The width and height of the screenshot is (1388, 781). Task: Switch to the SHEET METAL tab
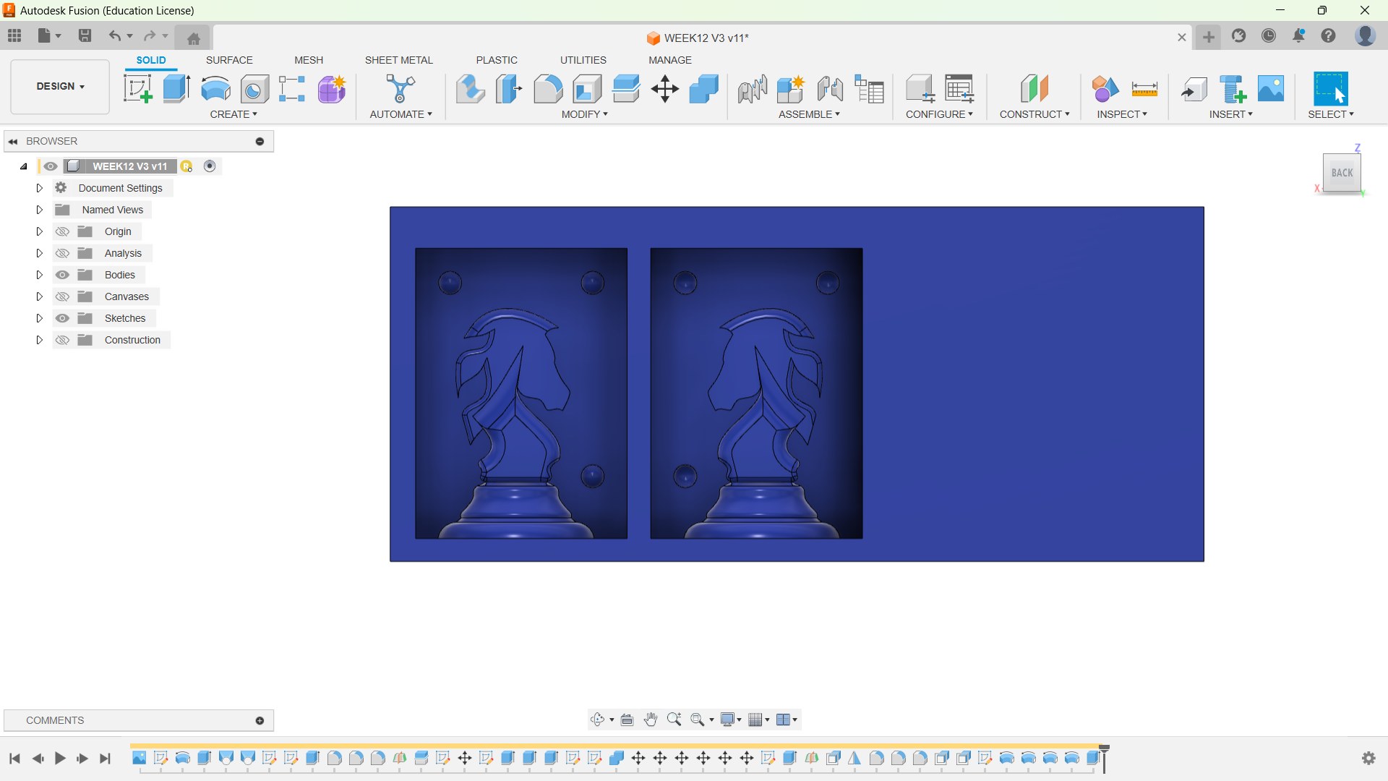pyautogui.click(x=398, y=60)
